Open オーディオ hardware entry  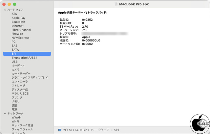click(x=18, y=66)
